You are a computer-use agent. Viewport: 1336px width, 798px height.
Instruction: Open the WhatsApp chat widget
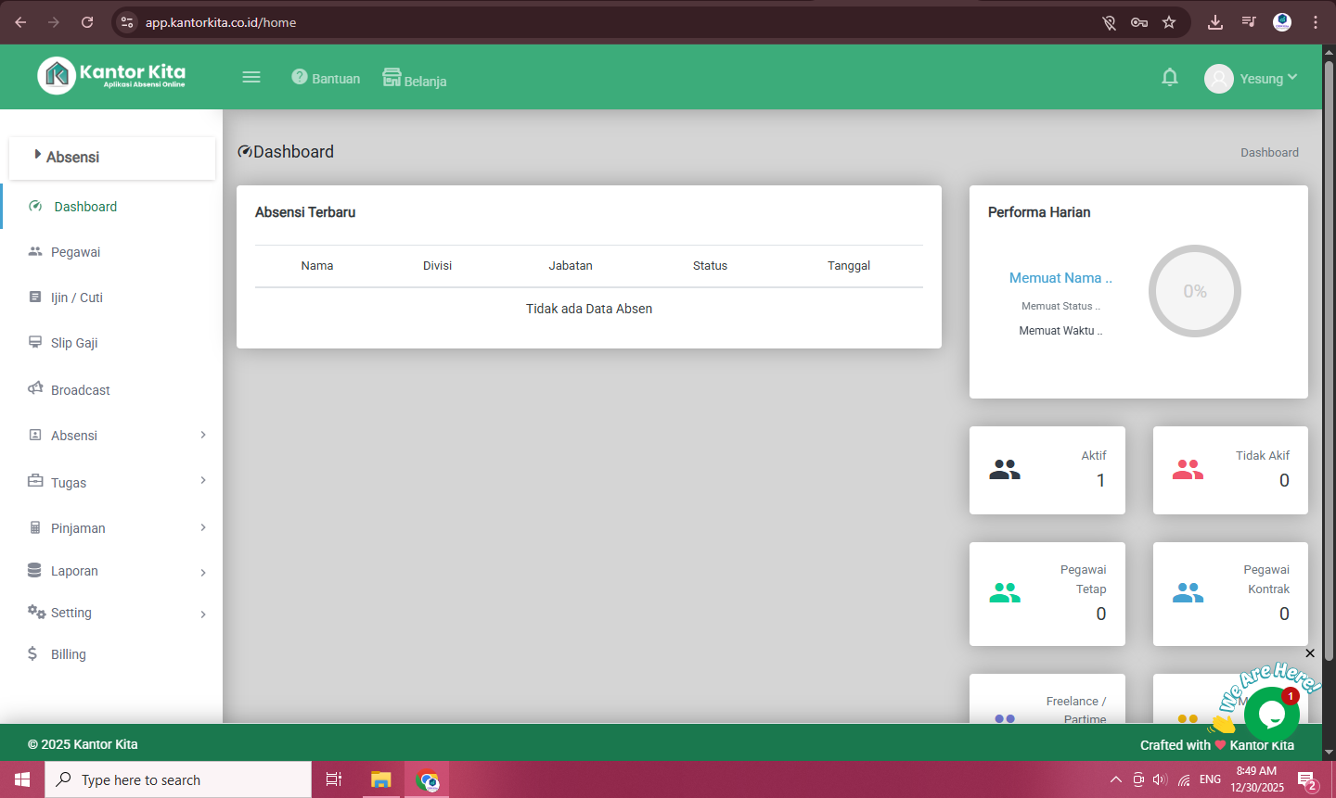1270,714
